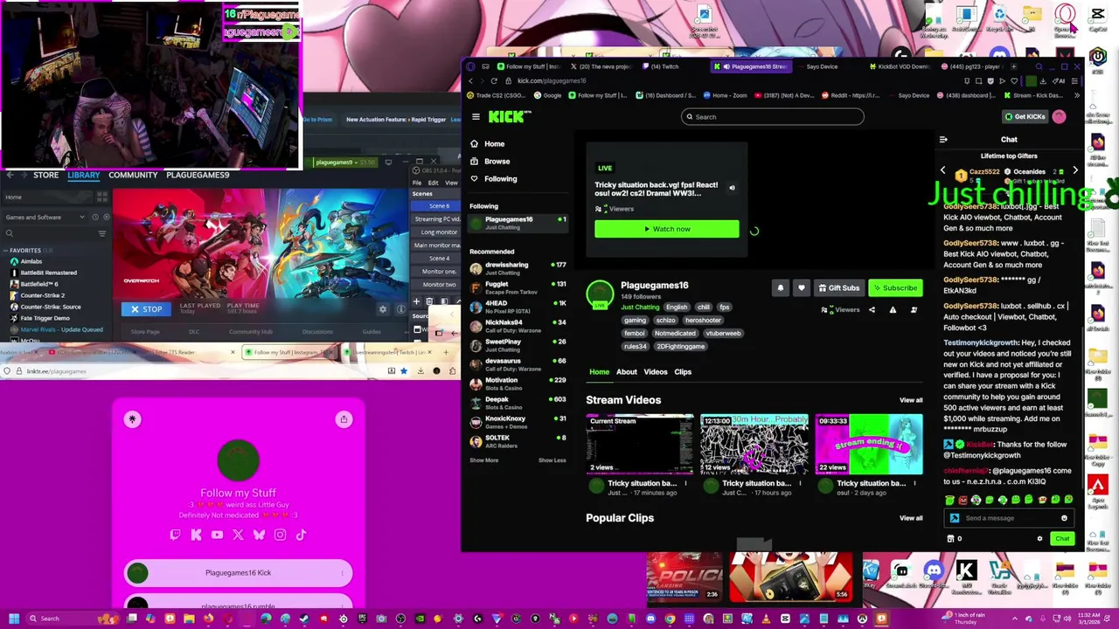The width and height of the screenshot is (1119, 629).
Task: Open Steam game settings gear
Action: point(382,309)
